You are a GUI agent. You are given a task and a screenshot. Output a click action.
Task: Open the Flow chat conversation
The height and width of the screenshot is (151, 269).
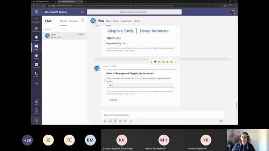(x=64, y=36)
